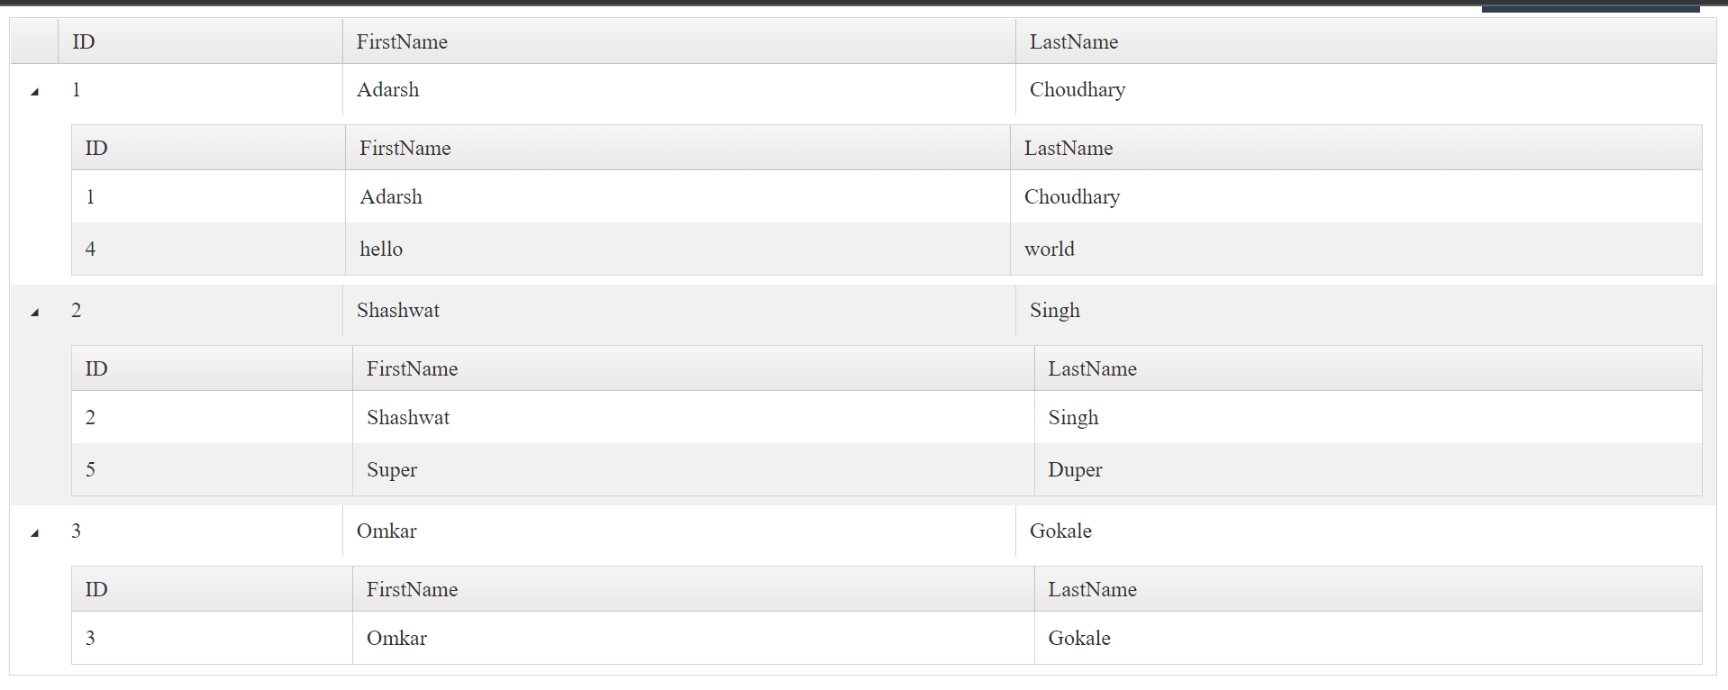
Task: Sort by top-level ID column header
Action: (x=84, y=41)
